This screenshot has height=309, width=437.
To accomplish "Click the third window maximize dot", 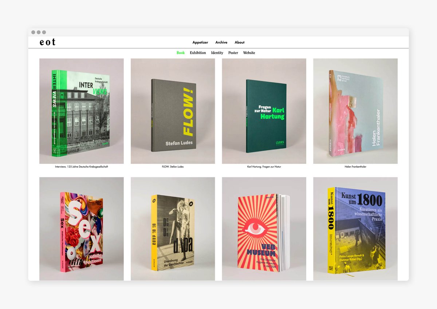I will click(44, 32).
